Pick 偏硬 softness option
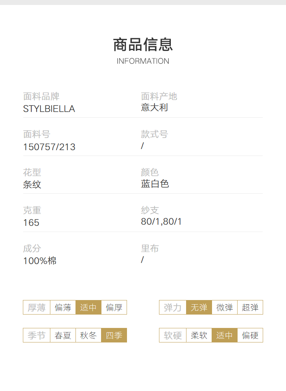 coord(250,335)
